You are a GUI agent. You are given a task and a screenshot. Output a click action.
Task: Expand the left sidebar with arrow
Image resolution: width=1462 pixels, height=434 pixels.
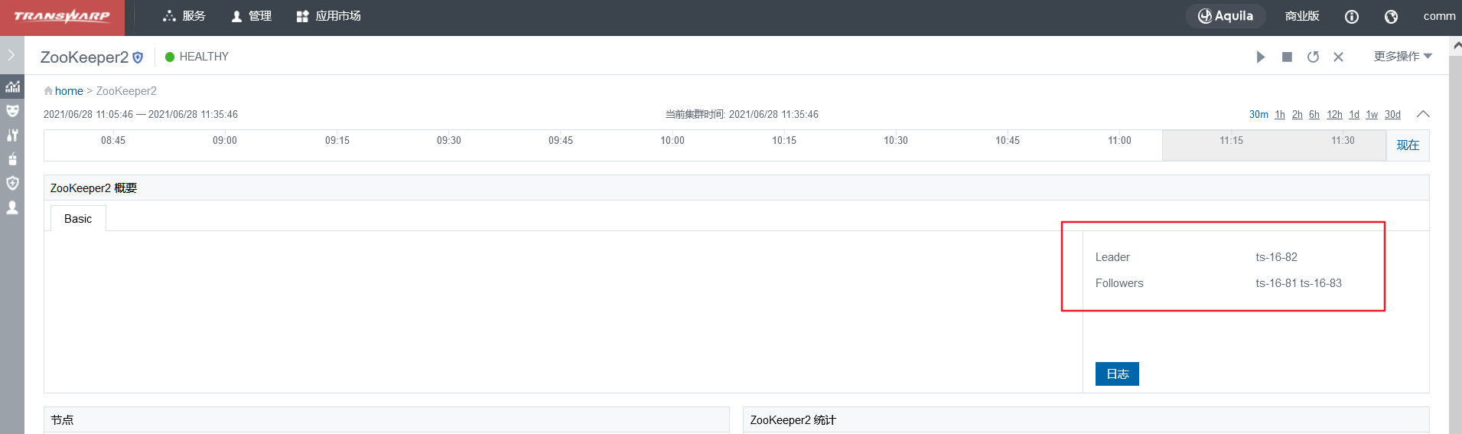tap(11, 55)
